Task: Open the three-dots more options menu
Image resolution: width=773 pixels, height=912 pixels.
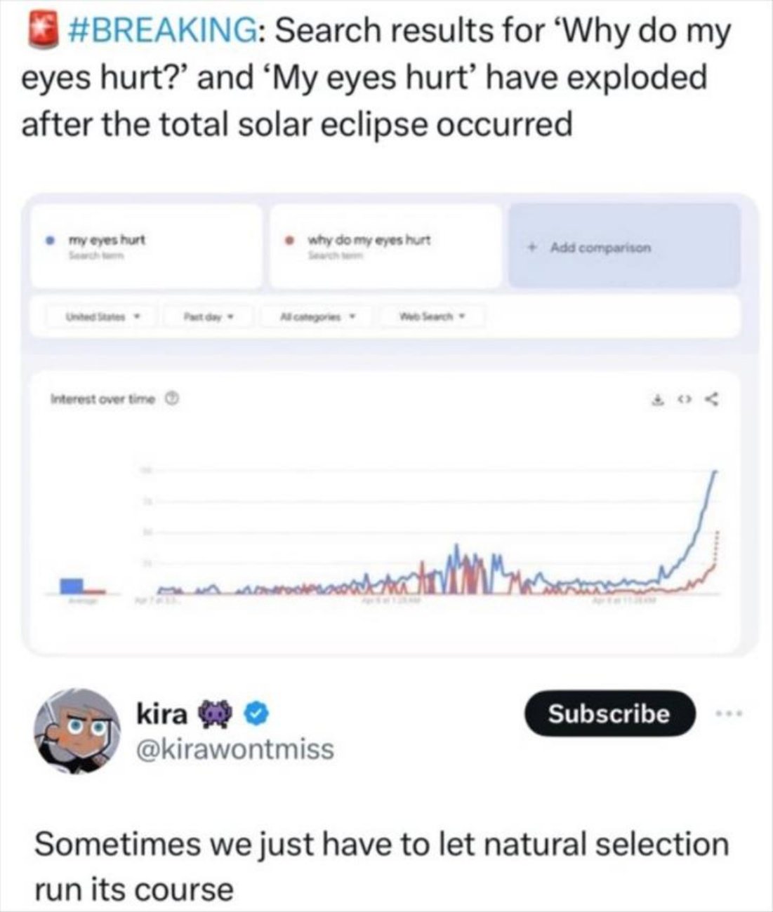Action: pyautogui.click(x=732, y=713)
